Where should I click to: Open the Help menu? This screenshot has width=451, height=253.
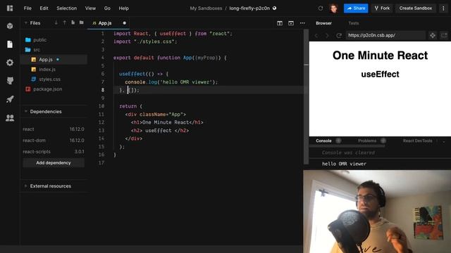124,8
